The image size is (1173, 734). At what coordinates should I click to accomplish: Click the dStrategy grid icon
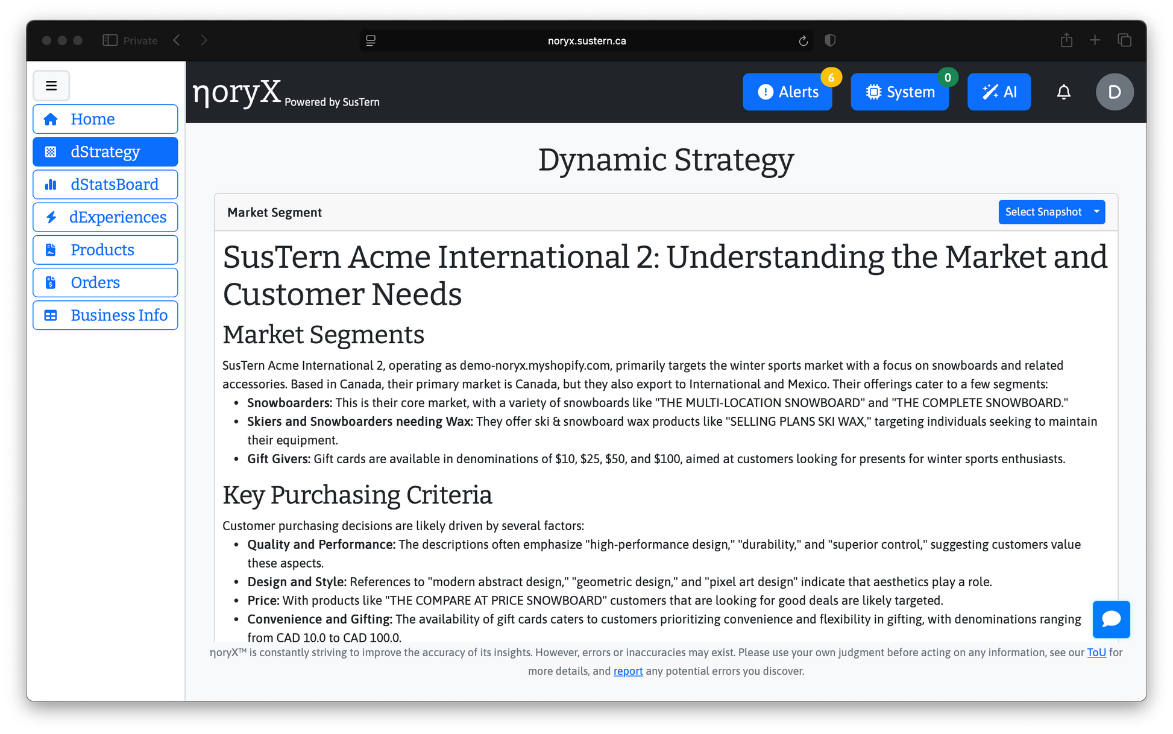point(51,152)
